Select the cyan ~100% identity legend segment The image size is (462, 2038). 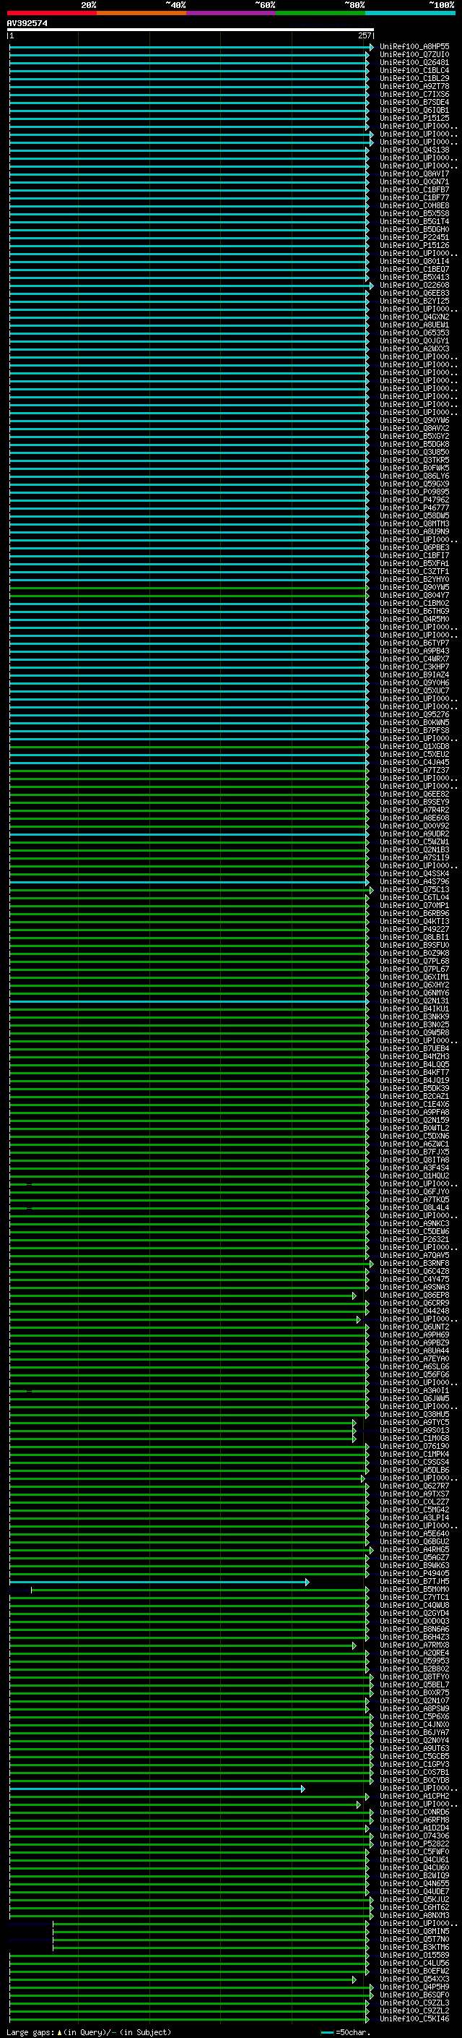point(410,14)
